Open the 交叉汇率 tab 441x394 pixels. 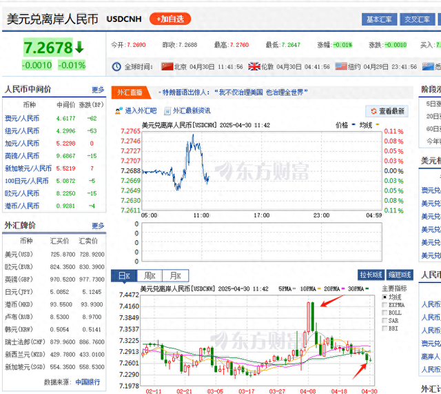click(x=417, y=19)
